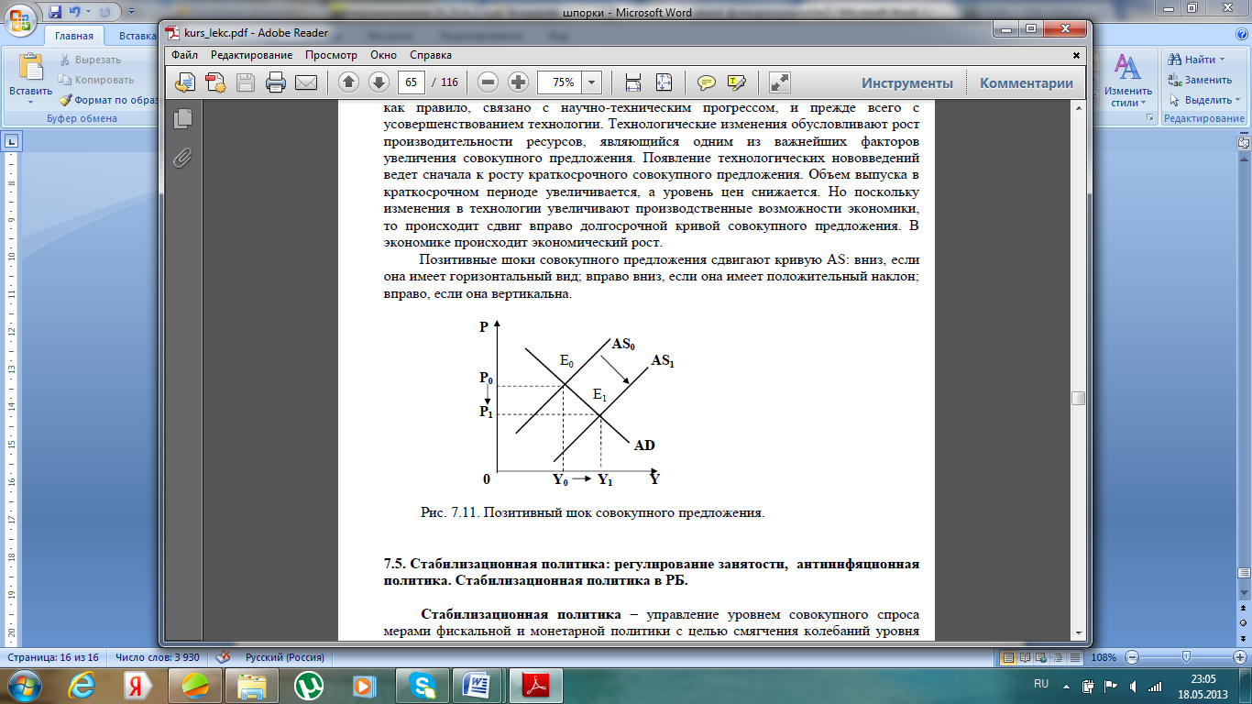The image size is (1252, 704).
Task: Click the Adobe Reader vertical scrollbar thumb
Action: click(1079, 398)
